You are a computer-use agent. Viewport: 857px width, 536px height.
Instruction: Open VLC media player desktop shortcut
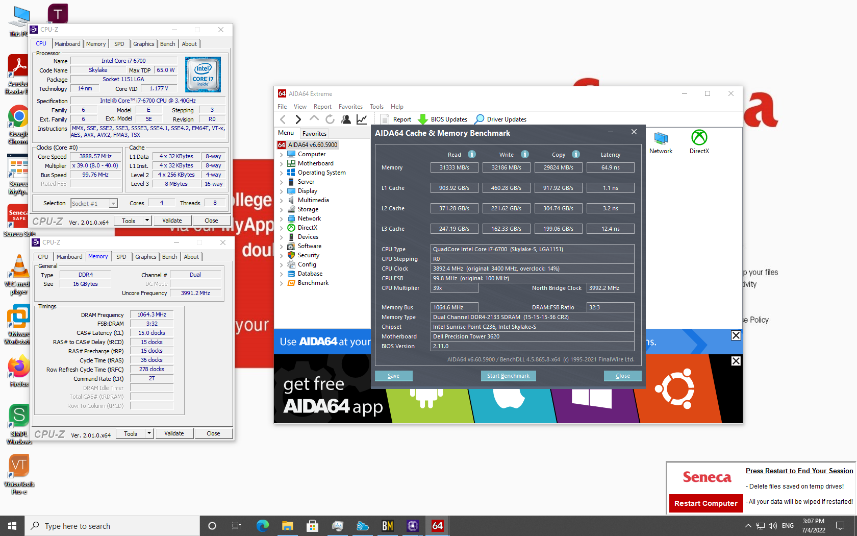click(x=18, y=275)
